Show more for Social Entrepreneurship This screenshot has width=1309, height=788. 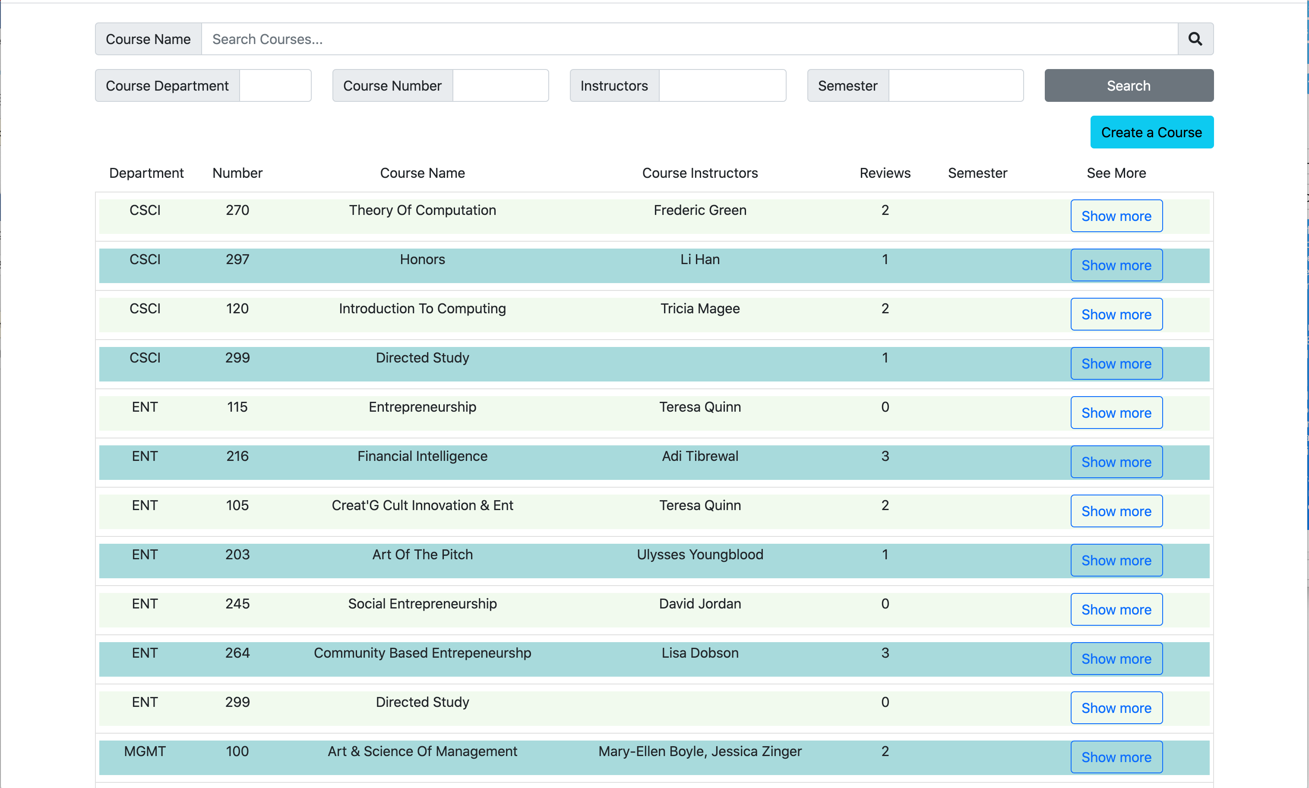[1116, 610]
